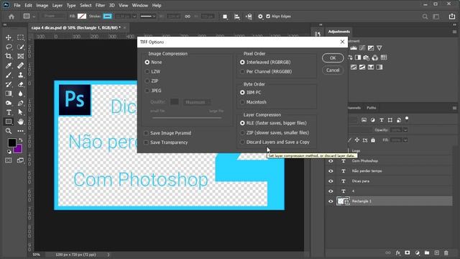This screenshot has height=259, width=460.
Task: Open the Image menu
Action: point(42,5)
